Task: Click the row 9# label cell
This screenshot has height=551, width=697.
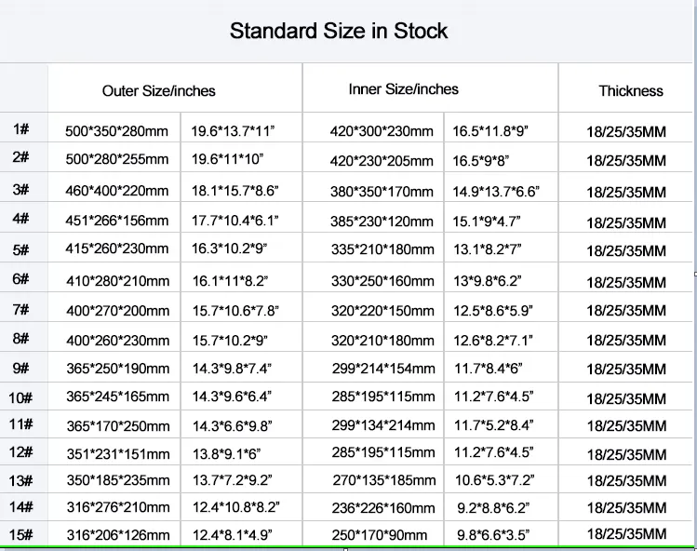Action: [23, 367]
